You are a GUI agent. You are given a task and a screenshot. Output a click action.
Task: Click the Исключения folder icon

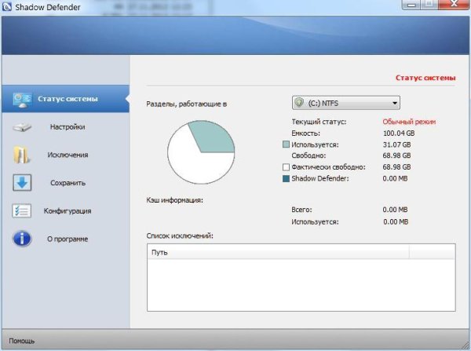(21, 155)
